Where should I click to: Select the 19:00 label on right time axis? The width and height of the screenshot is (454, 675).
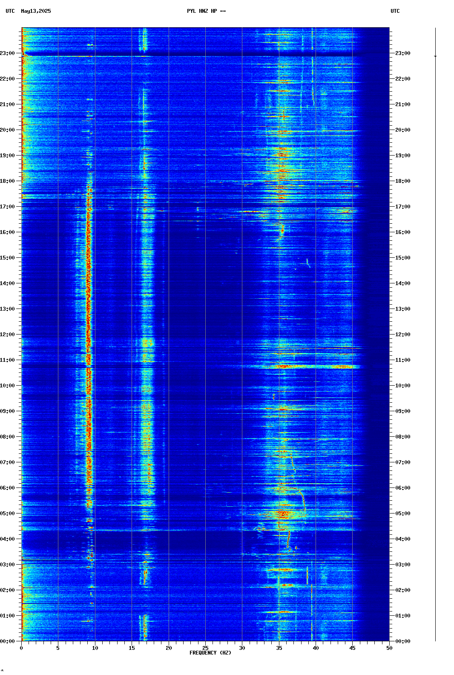(x=403, y=156)
